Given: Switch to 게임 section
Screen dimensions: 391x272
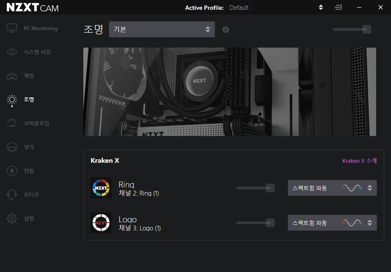Looking at the screenshot, I should [x=28, y=76].
